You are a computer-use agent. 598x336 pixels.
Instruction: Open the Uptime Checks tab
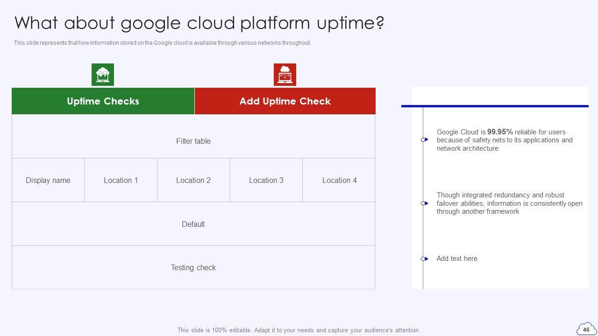tap(103, 101)
